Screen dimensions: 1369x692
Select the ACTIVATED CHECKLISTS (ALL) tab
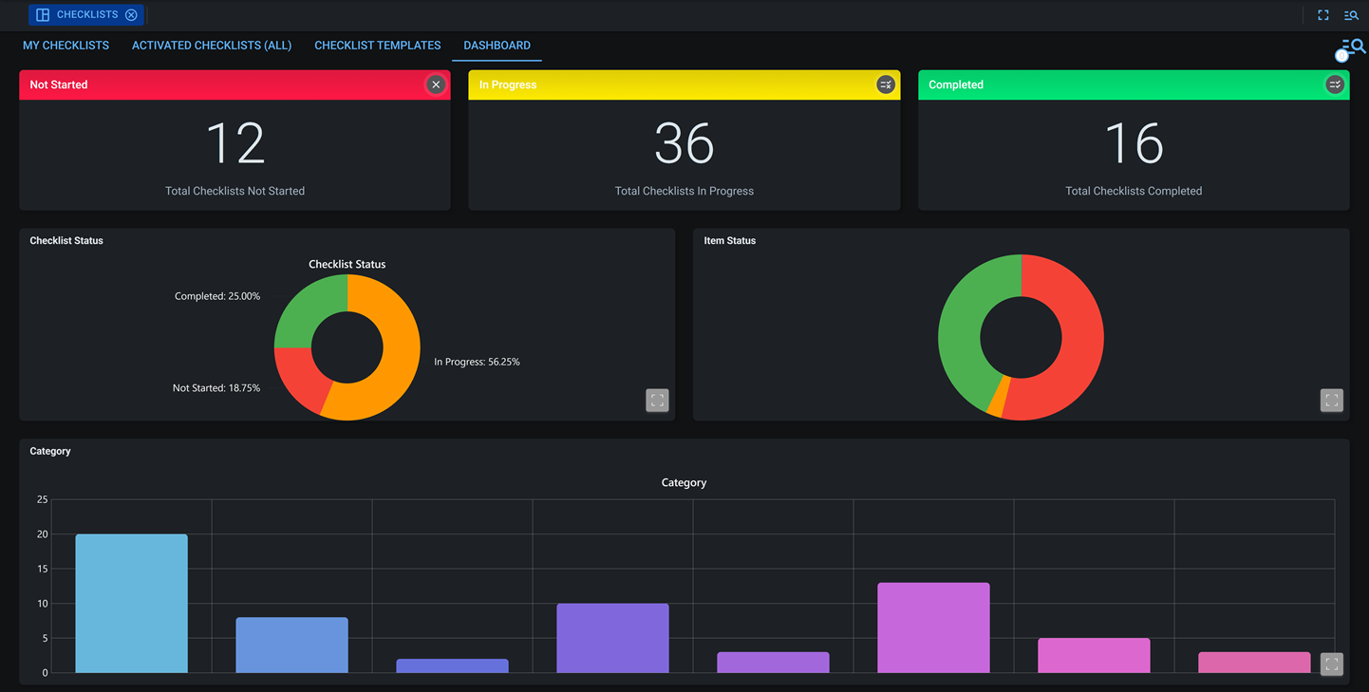click(x=211, y=46)
